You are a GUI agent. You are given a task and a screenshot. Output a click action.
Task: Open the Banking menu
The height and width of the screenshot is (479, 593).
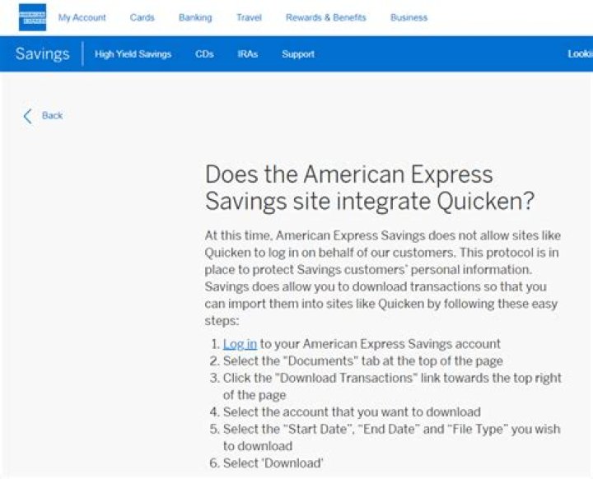[195, 18]
